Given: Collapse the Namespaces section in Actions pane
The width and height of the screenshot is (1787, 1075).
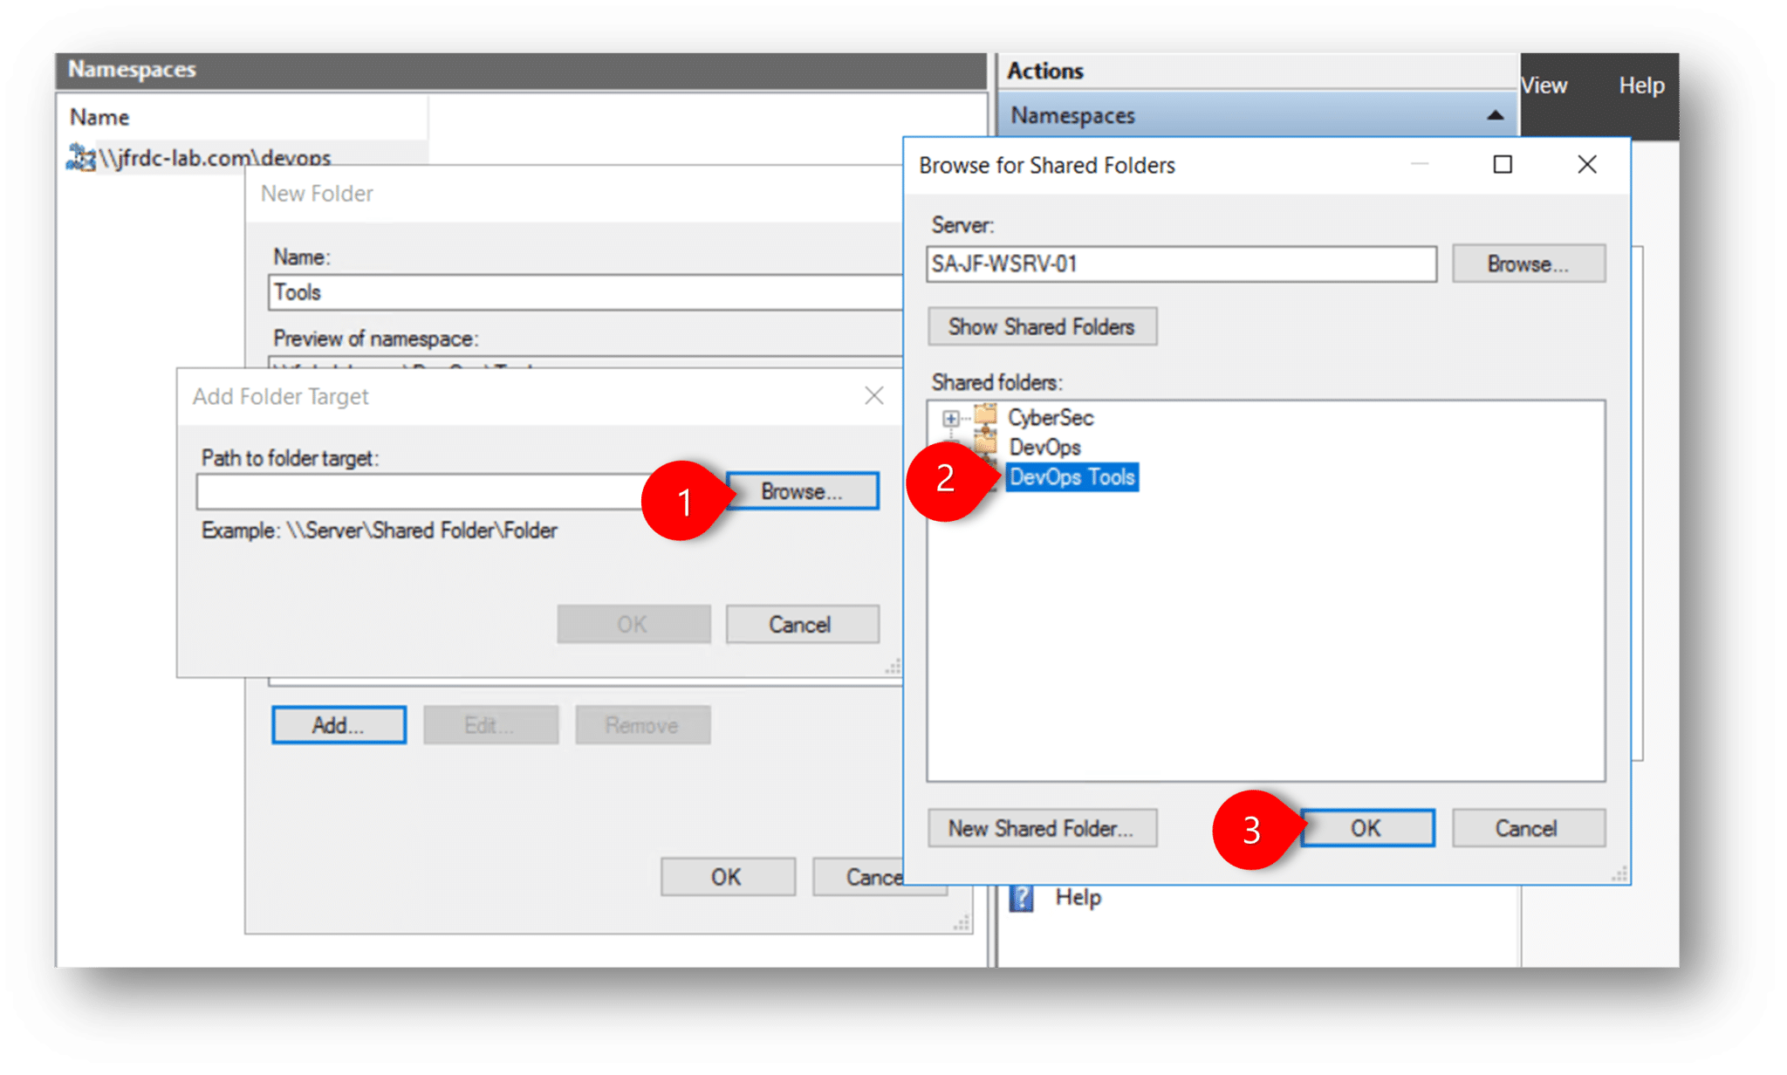Looking at the screenshot, I should coord(1496,114).
